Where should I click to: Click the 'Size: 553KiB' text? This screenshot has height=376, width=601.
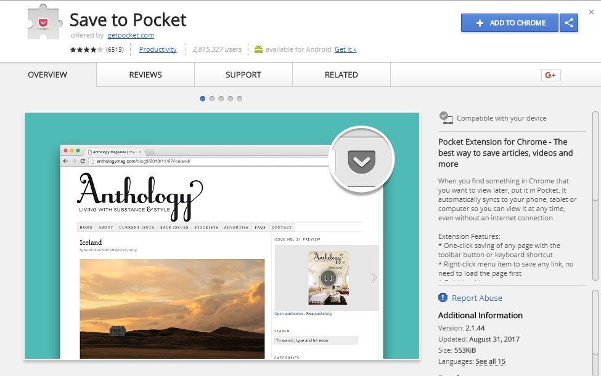coord(457,350)
